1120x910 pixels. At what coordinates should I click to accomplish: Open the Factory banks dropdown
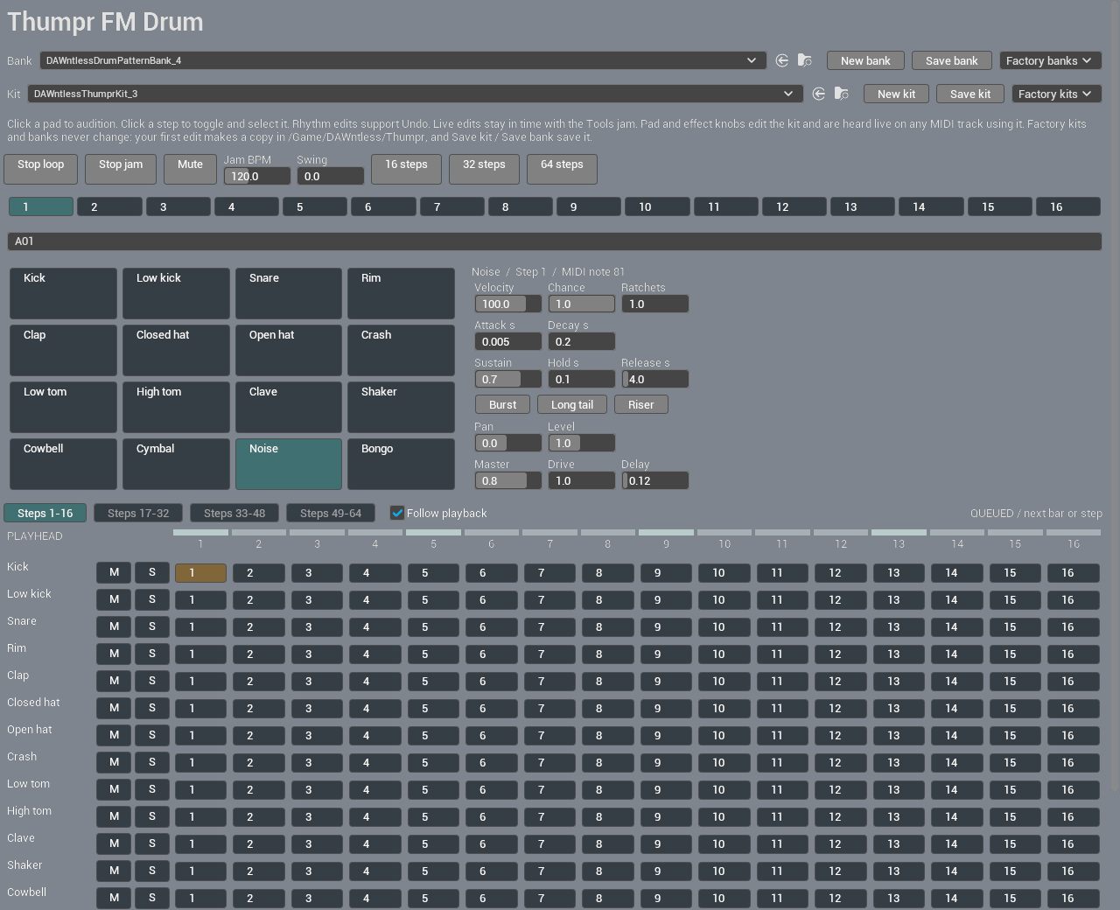tap(1050, 60)
